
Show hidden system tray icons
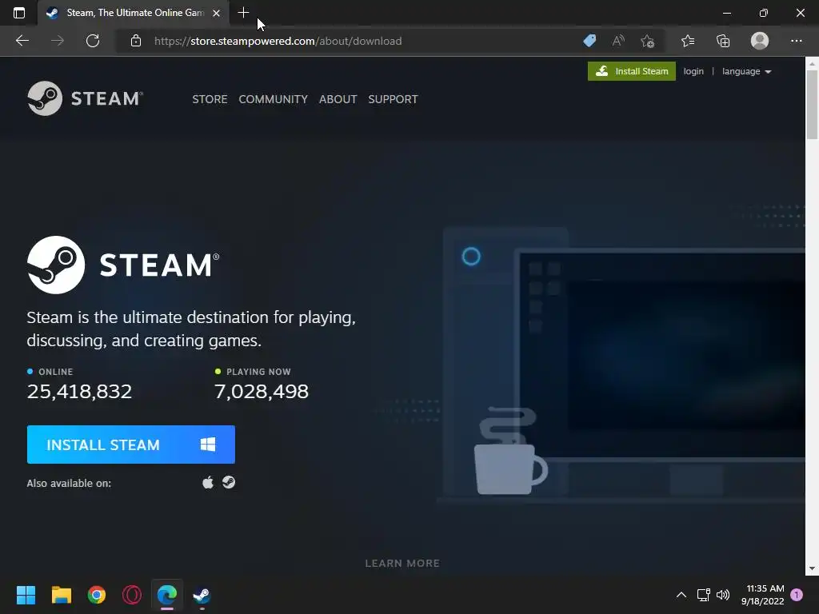(681, 595)
